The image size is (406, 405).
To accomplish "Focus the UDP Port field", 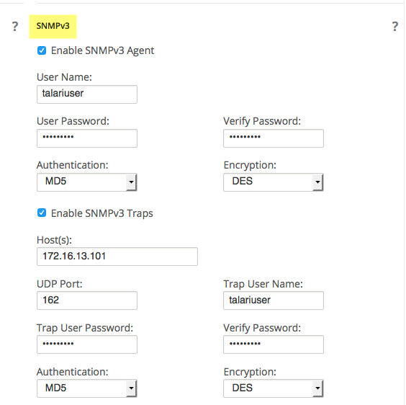I will pyautogui.click(x=87, y=301).
